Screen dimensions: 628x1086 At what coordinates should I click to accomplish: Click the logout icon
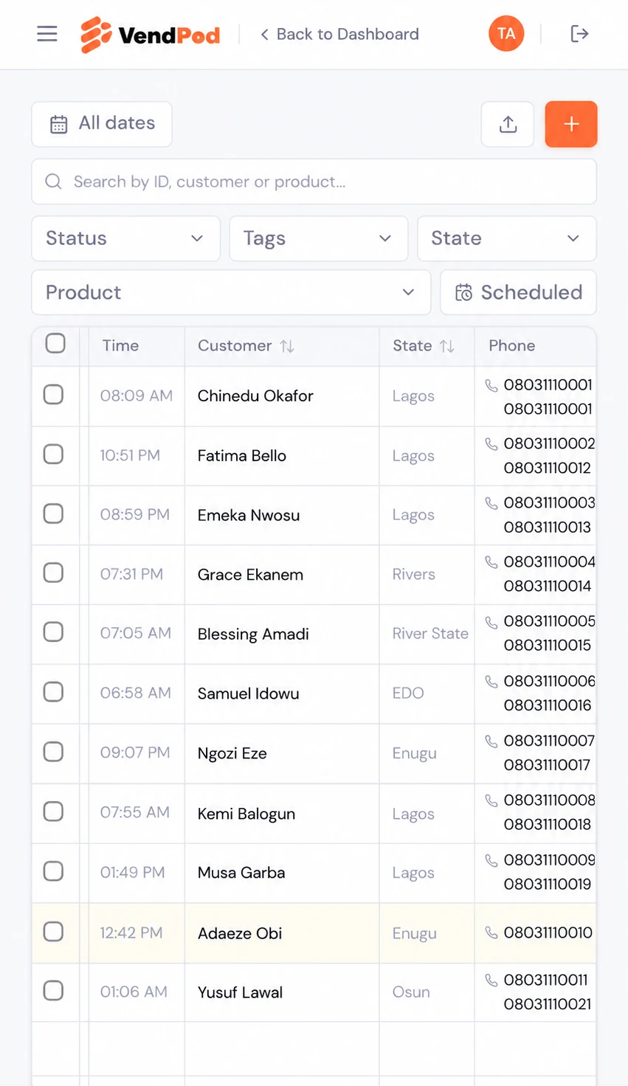[x=579, y=34]
